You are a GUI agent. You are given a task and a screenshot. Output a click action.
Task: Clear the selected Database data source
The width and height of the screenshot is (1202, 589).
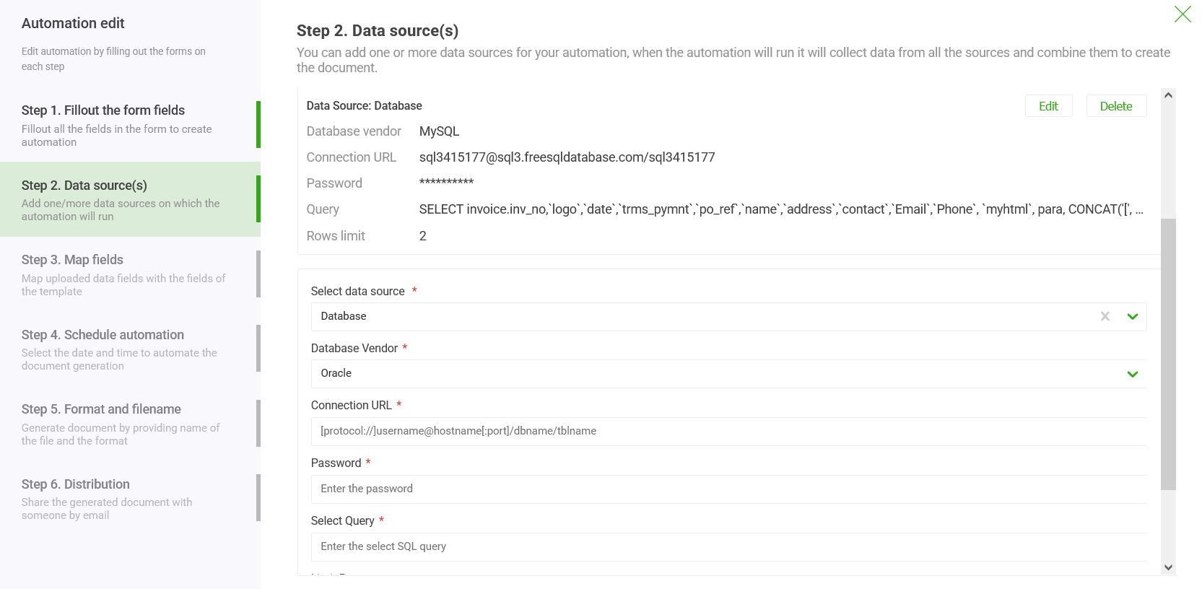coord(1105,316)
